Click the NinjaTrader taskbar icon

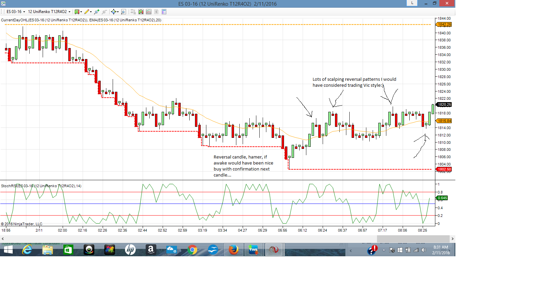point(274,250)
